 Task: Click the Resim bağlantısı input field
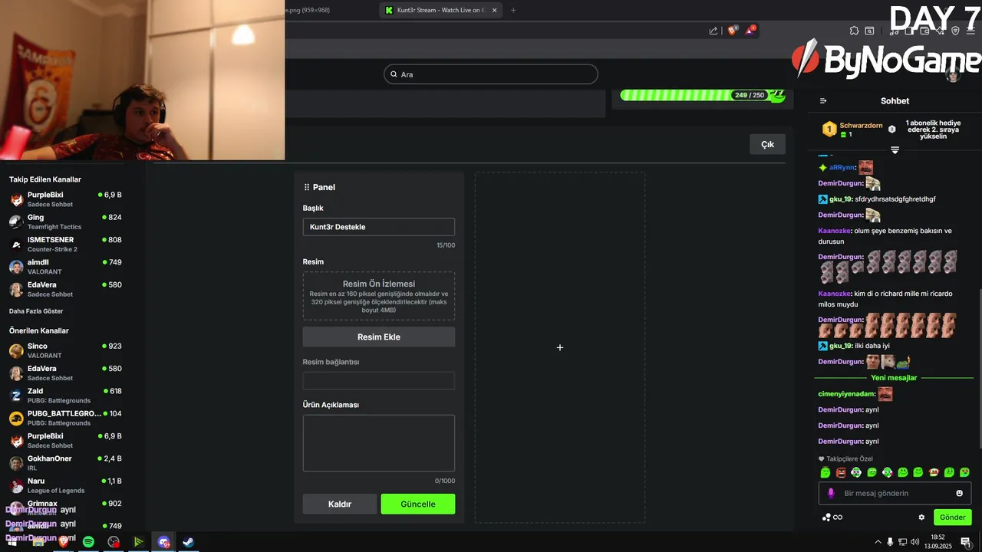(x=379, y=380)
